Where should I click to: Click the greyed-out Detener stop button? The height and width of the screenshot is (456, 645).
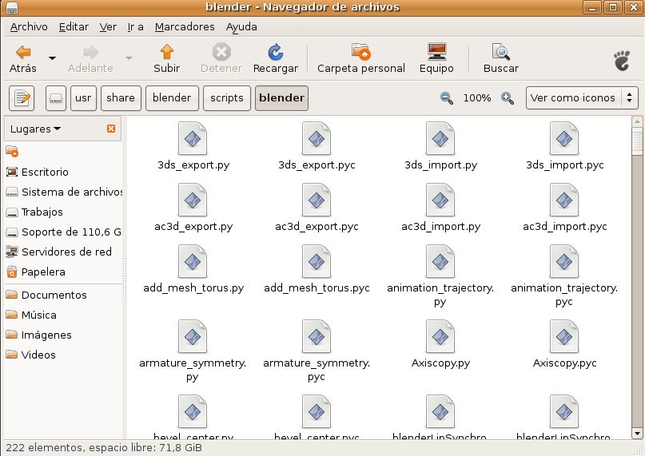(x=221, y=59)
